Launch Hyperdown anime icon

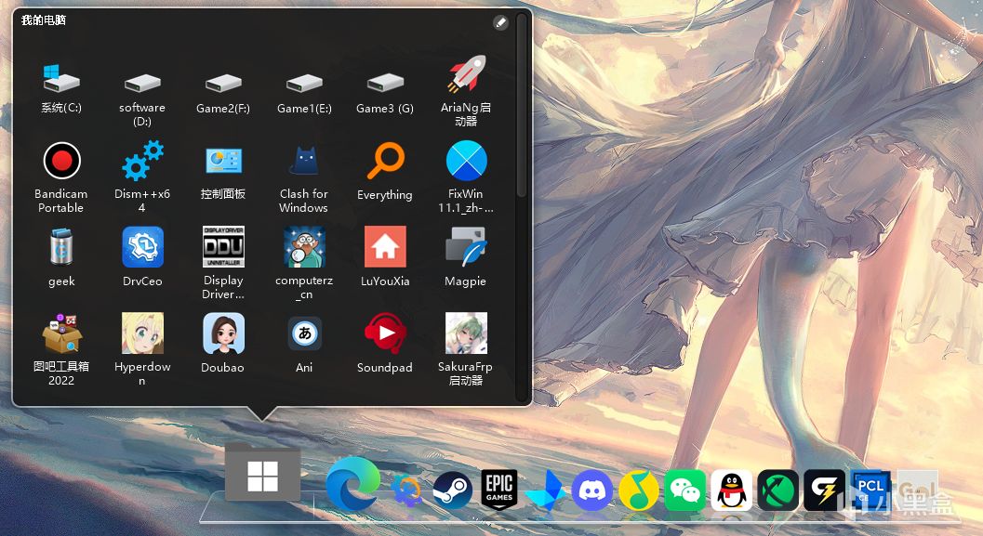coord(142,333)
